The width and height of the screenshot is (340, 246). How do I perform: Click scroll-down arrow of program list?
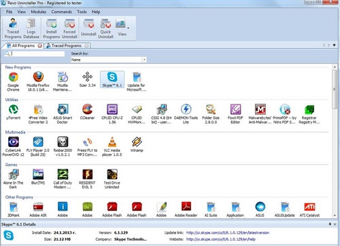click(335, 216)
